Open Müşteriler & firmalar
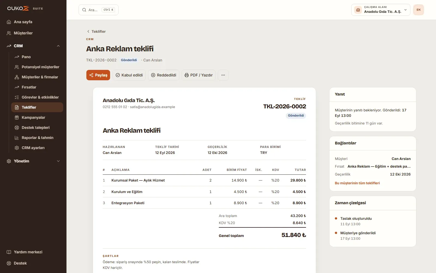The height and width of the screenshot is (273, 436). coord(37,77)
